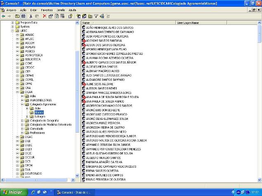
Task: Open the Arquivo menu
Action: click(11, 9)
